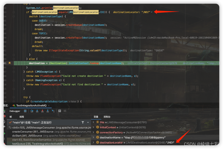Click the bookmark icon in the gutter
223x149 pixels.
[x=9, y=63]
